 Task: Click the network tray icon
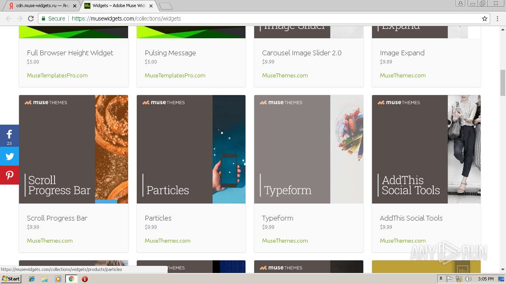click(x=459, y=279)
